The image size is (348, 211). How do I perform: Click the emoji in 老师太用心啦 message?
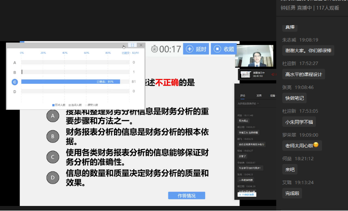click(316, 145)
